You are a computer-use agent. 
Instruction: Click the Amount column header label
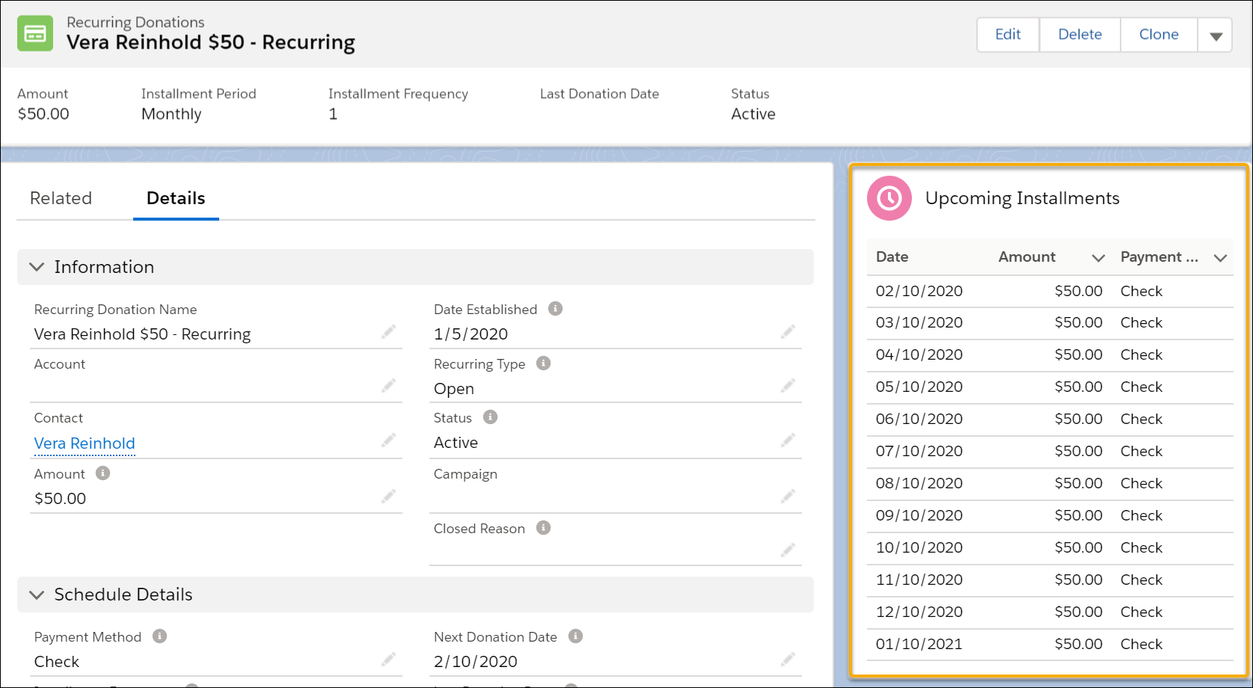(1026, 257)
